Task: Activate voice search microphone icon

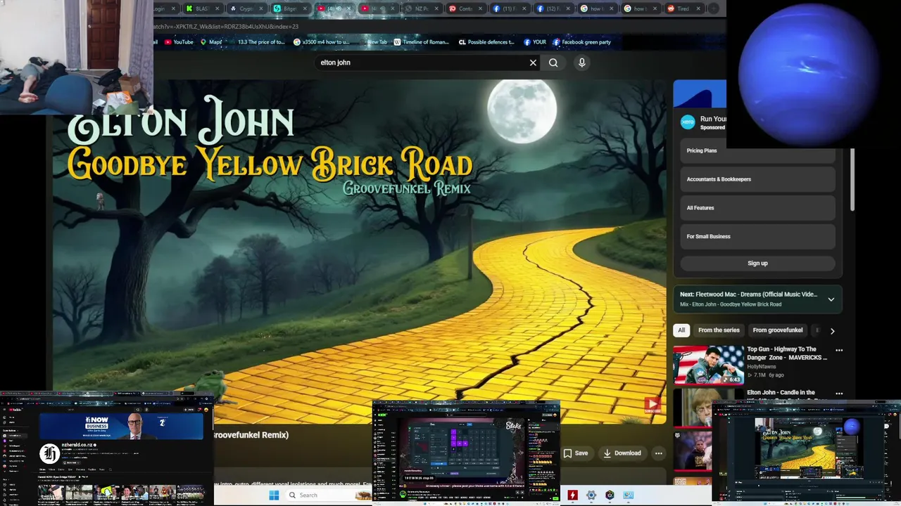Action: (581, 63)
